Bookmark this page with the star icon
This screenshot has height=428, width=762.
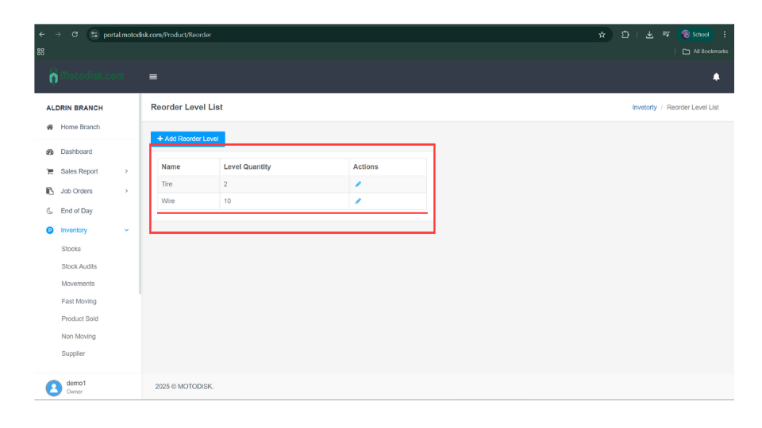coord(602,35)
